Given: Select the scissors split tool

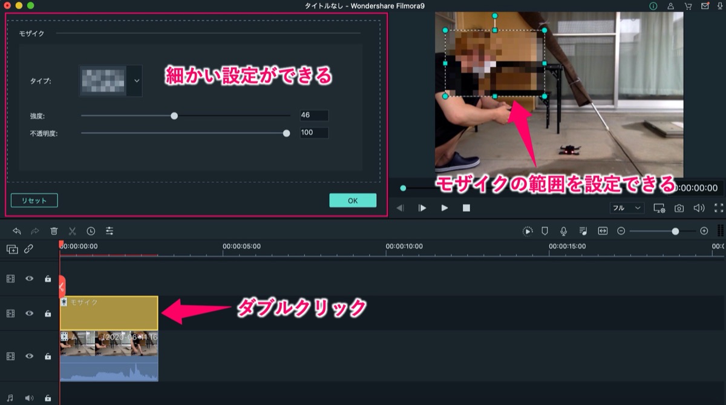Looking at the screenshot, I should point(72,231).
